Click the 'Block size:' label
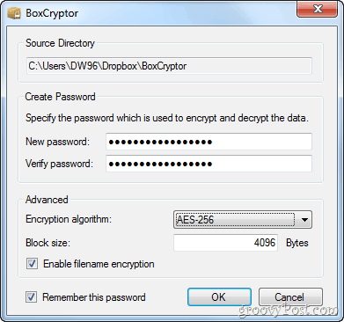 48,243
